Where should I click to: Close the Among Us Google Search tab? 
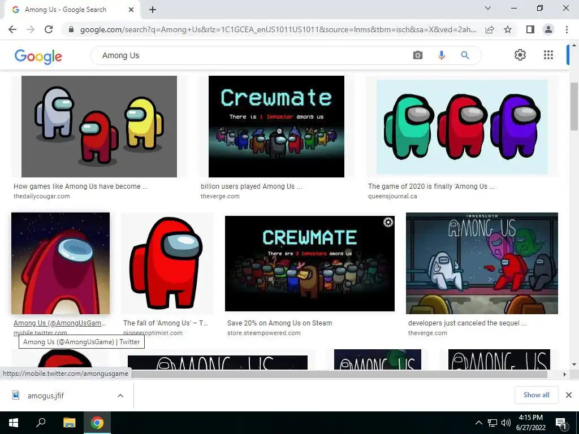[131, 10]
